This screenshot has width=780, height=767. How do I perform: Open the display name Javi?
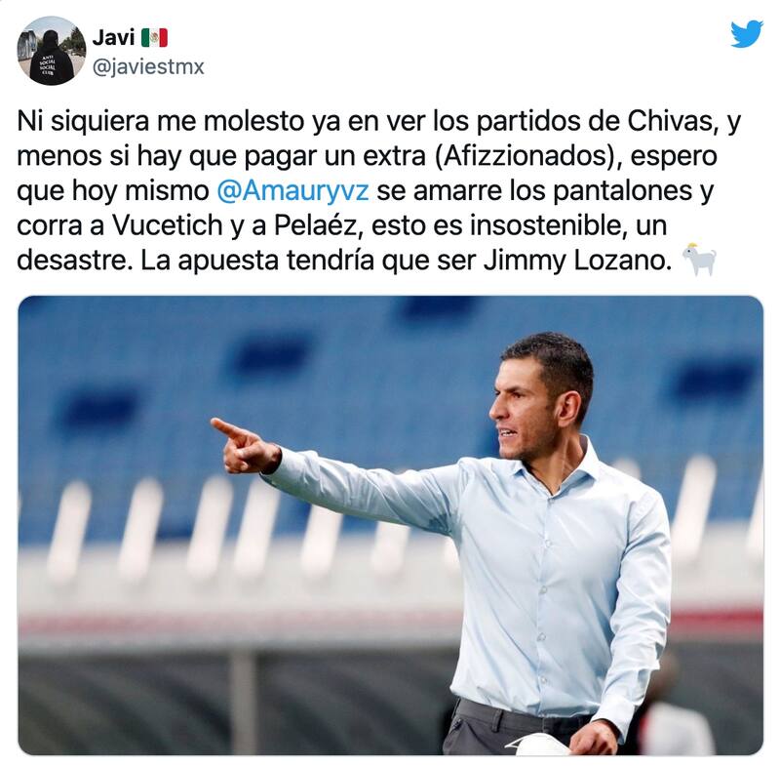point(113,37)
